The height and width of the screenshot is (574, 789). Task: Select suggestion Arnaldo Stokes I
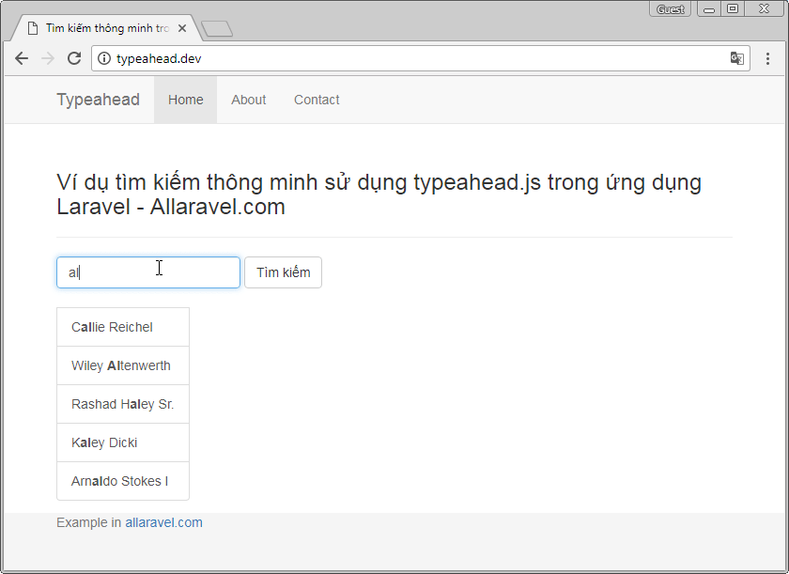pos(123,481)
